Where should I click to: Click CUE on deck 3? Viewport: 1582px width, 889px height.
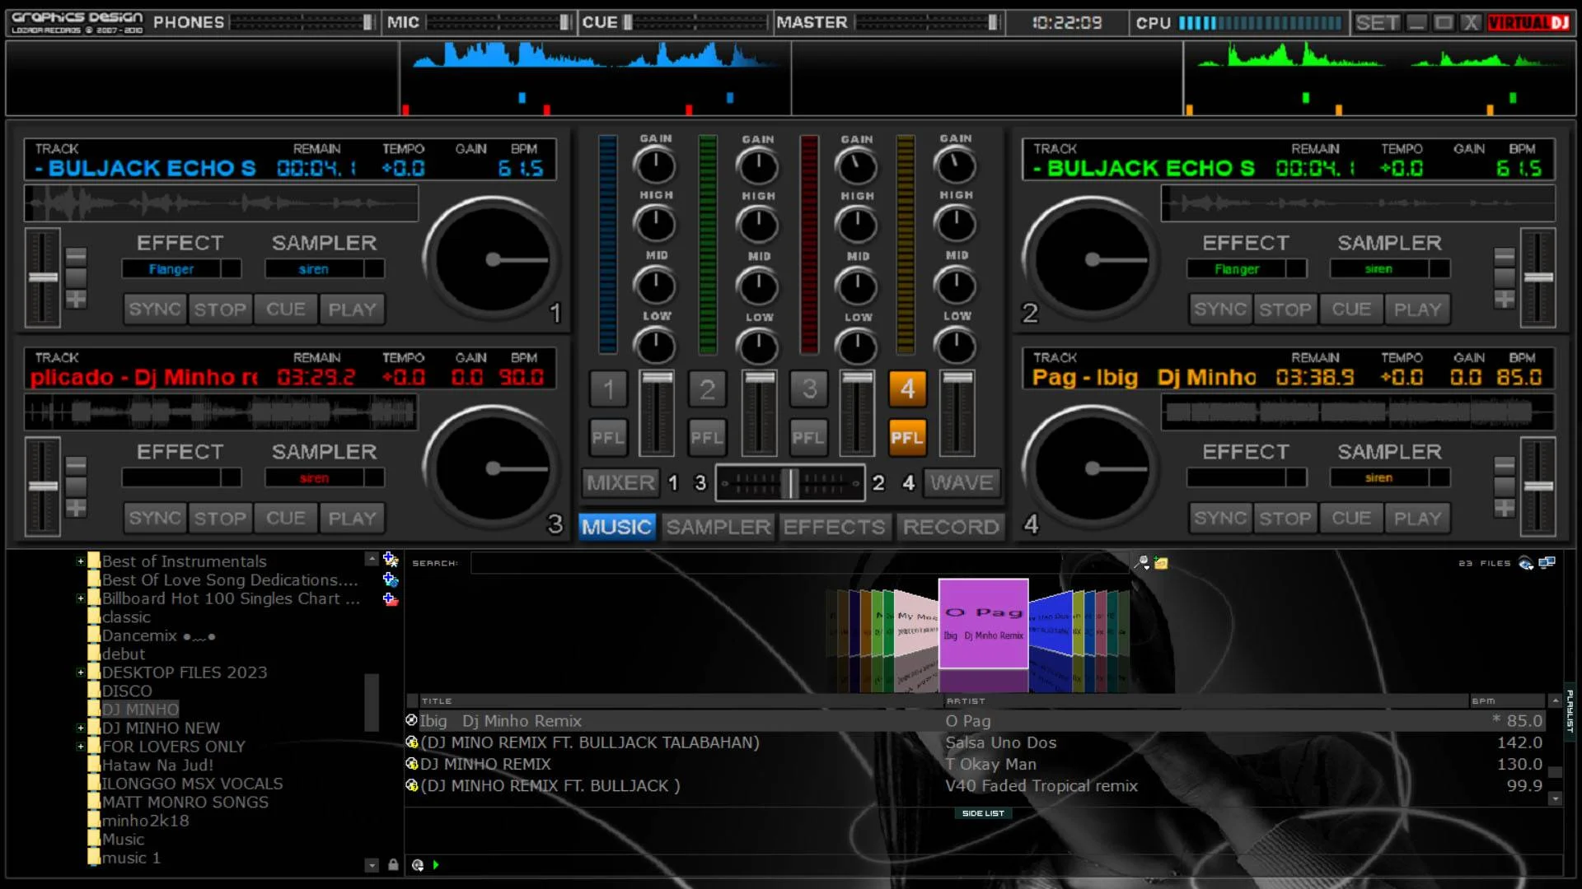pos(286,519)
